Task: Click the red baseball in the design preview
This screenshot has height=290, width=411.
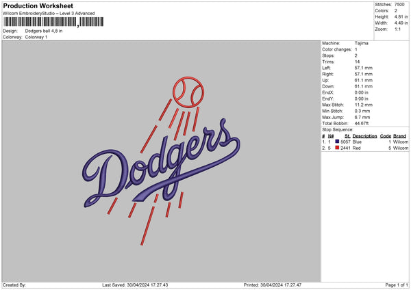Action: (188, 92)
